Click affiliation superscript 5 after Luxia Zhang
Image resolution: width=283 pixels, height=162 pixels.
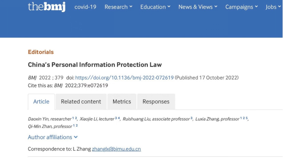tap(247, 118)
